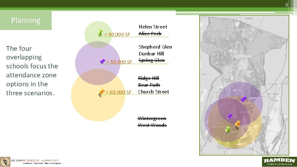Click the < 40,000 SF label
The width and height of the screenshot is (297, 167).
point(117,34)
